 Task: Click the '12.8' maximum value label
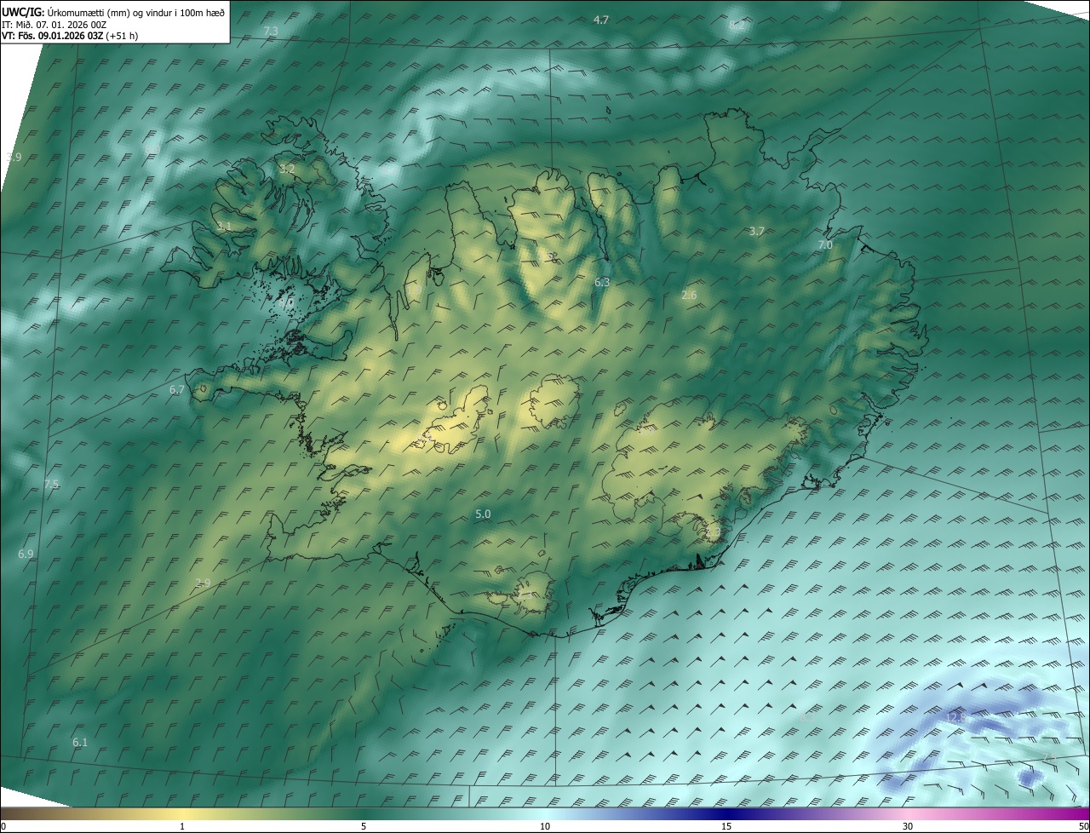(957, 718)
